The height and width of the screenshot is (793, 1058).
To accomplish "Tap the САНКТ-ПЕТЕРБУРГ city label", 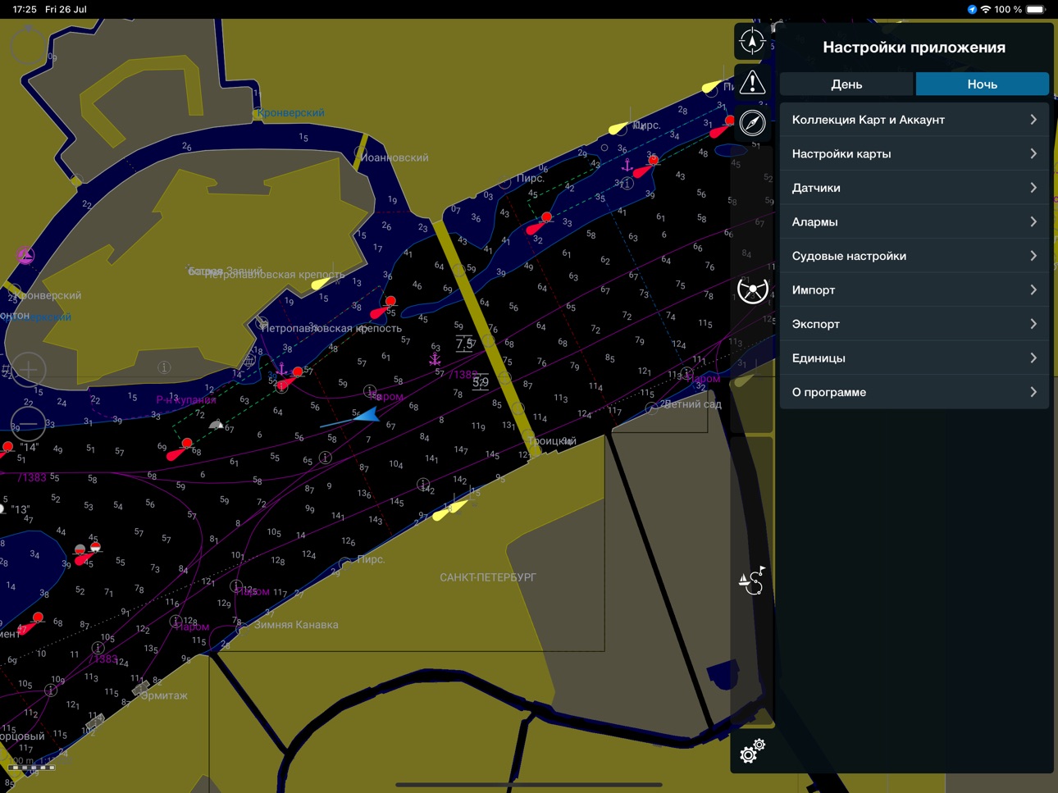I will pos(488,577).
